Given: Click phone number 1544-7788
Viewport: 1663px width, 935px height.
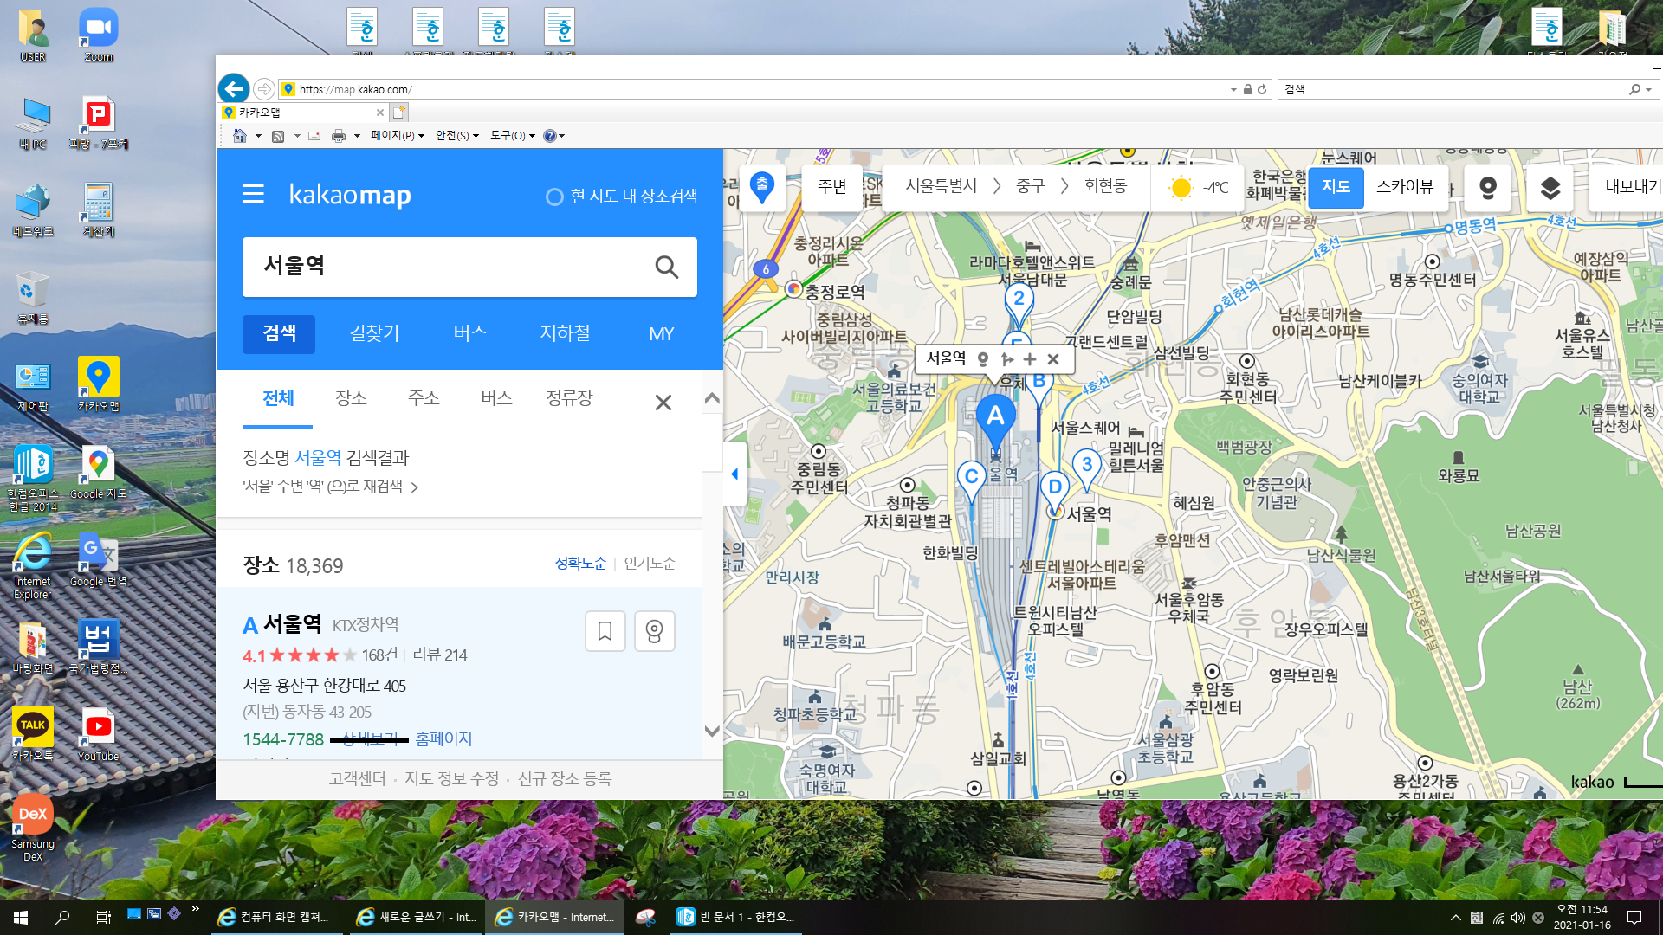Looking at the screenshot, I should pos(283,739).
